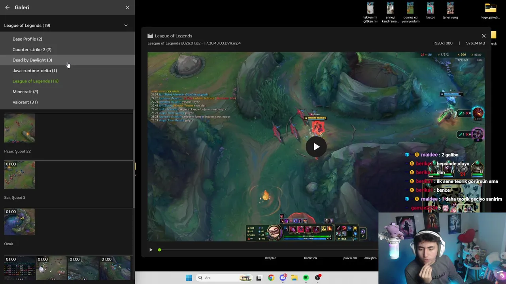
Task: Close the Galeri side panel
Action: 127,7
